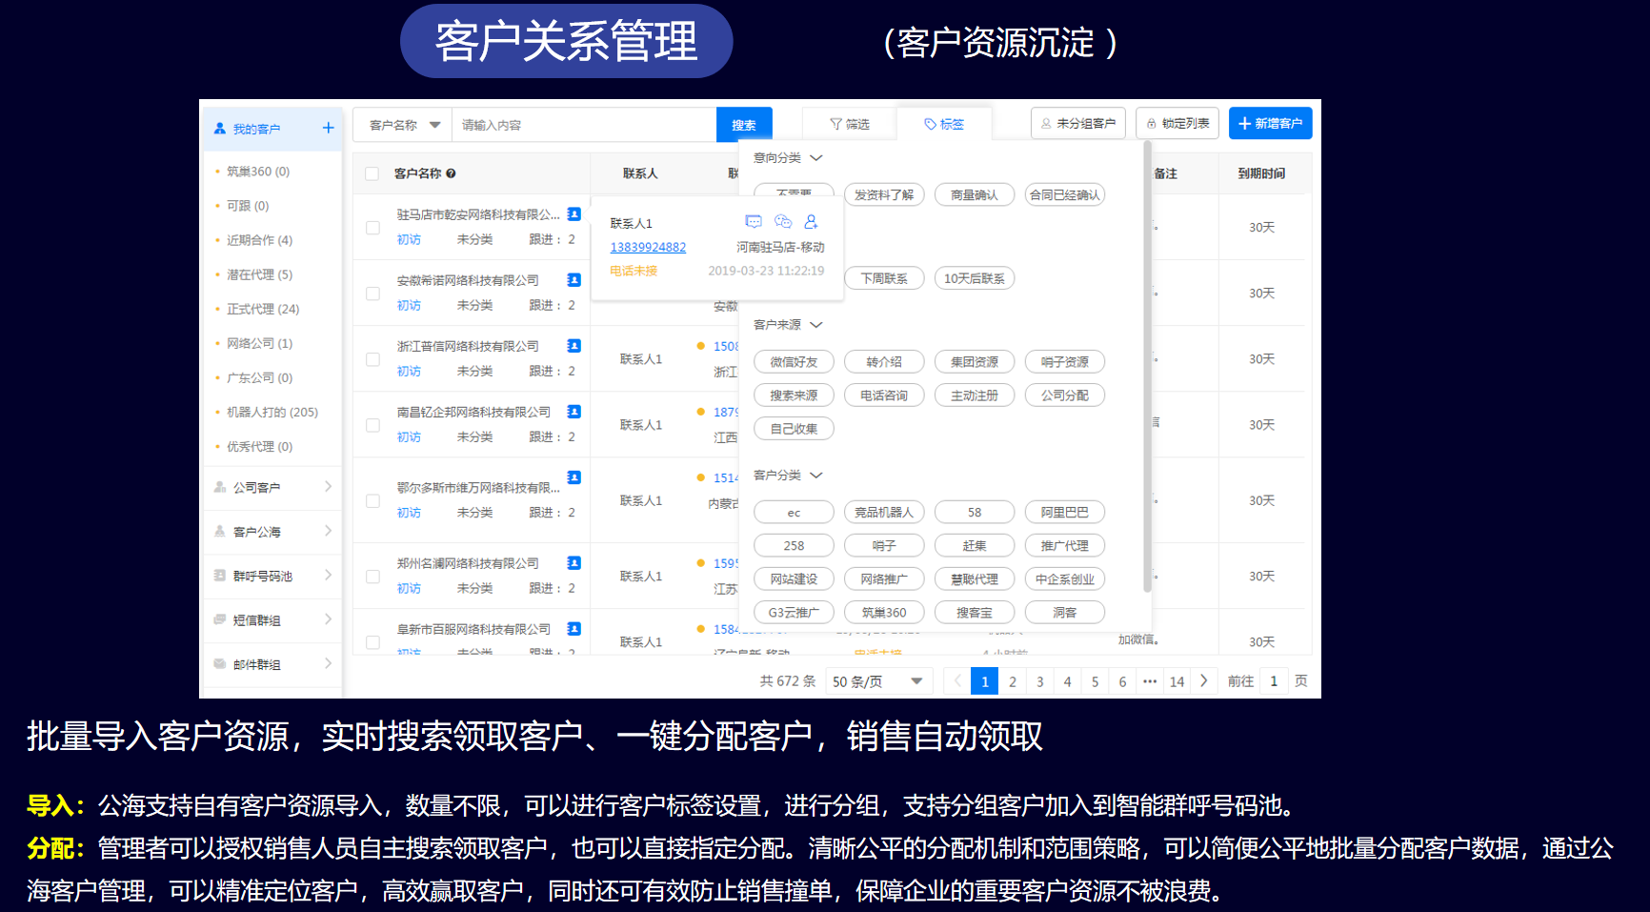
Task: Expand the 公司客户 sidebar chevron
Action: (x=328, y=487)
